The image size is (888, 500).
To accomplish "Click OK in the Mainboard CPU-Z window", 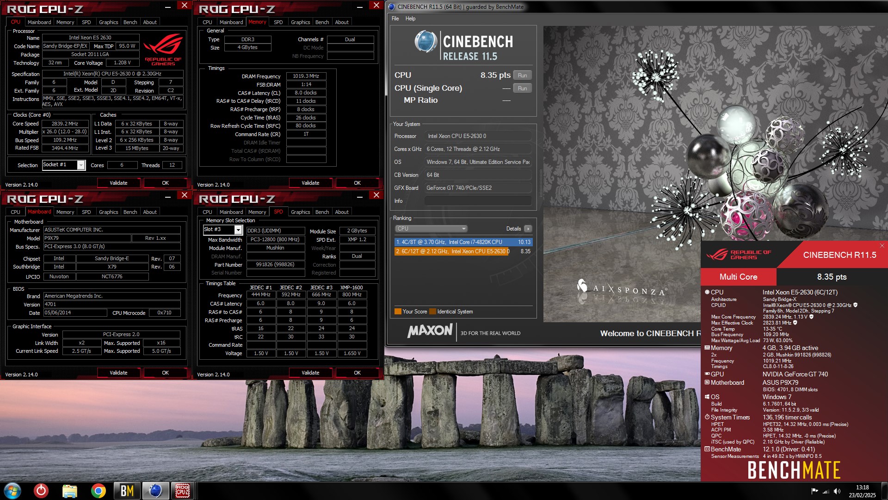I will 165,373.
